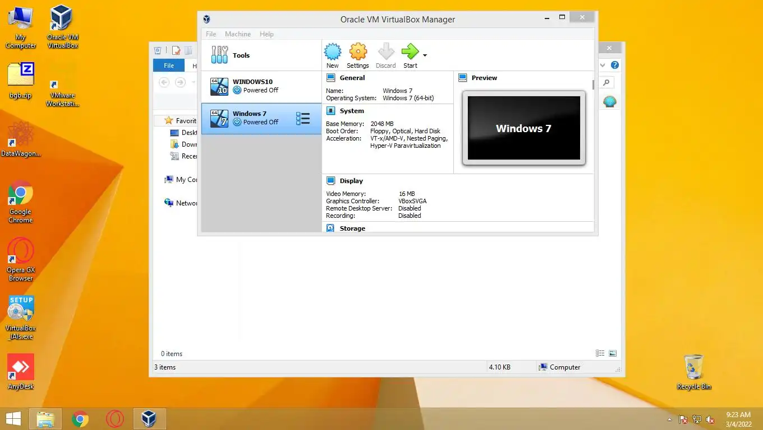This screenshot has height=430, width=763.
Task: Open AnyDesk desktop shortcut
Action: [x=21, y=372]
